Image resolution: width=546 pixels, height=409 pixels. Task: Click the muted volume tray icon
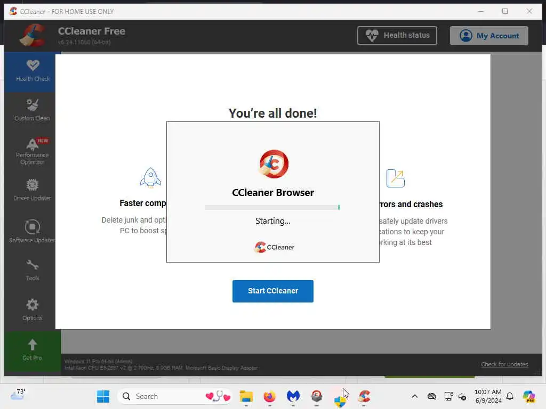coord(462,396)
